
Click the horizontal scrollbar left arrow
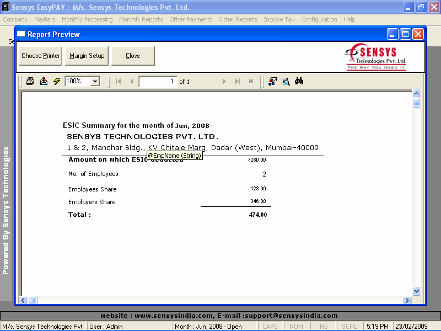point(23,300)
